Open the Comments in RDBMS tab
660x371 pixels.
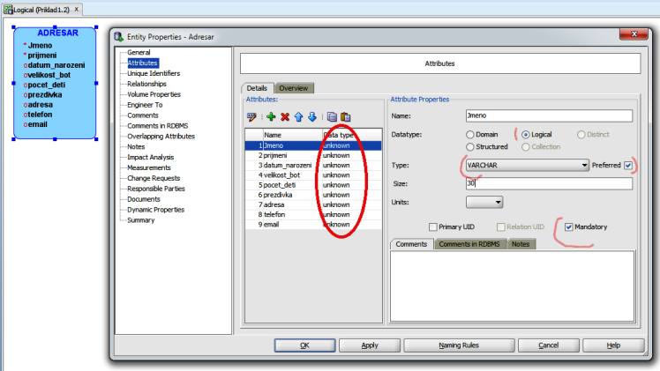(x=471, y=243)
